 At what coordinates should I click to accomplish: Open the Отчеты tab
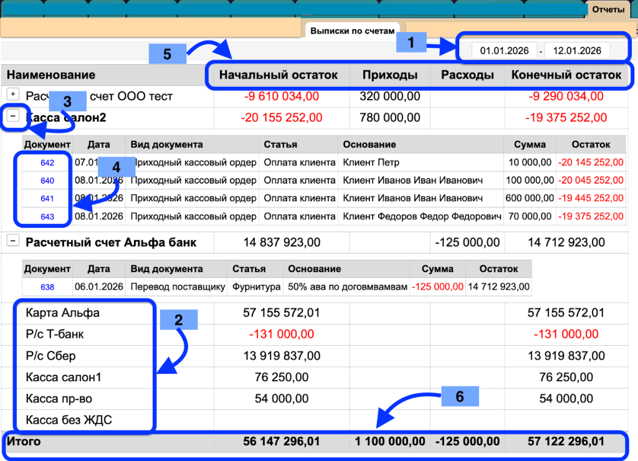click(608, 9)
